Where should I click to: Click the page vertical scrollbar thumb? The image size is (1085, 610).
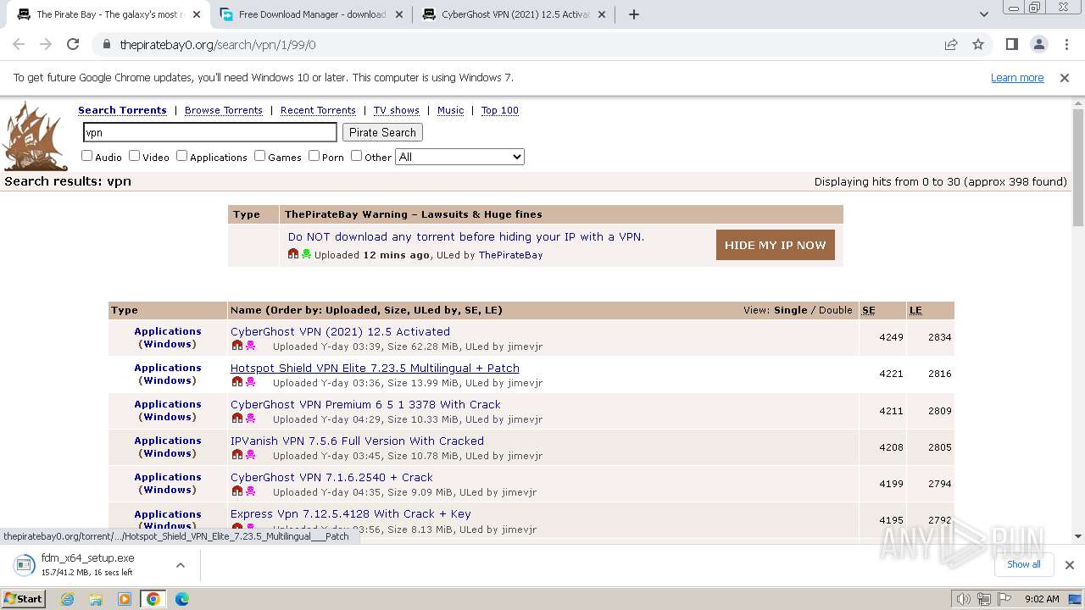coord(1078,167)
